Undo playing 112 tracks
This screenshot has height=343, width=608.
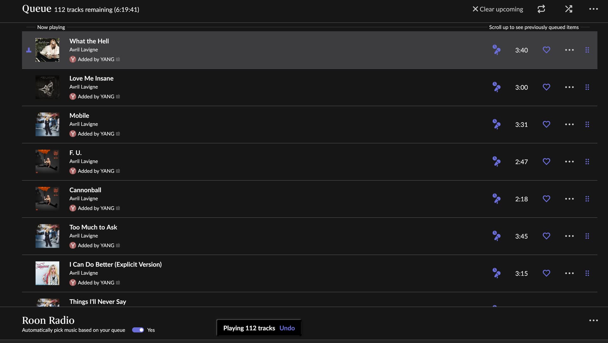[x=287, y=328]
